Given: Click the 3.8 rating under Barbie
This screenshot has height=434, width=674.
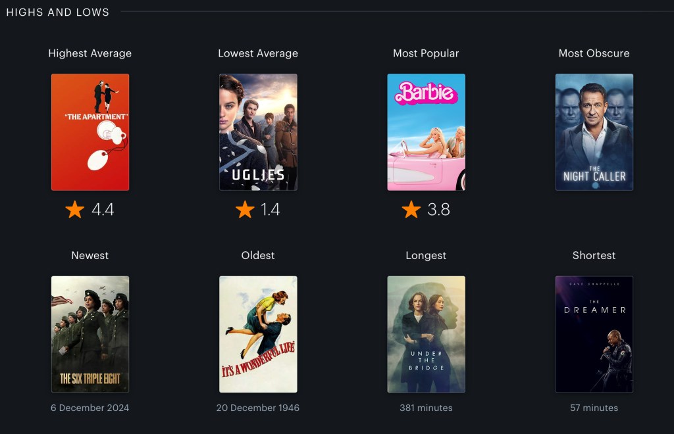Looking at the screenshot, I should click(438, 210).
